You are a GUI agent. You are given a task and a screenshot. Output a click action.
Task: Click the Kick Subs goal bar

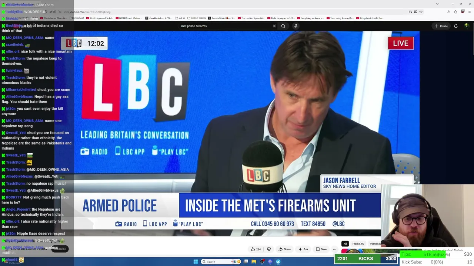point(437,262)
